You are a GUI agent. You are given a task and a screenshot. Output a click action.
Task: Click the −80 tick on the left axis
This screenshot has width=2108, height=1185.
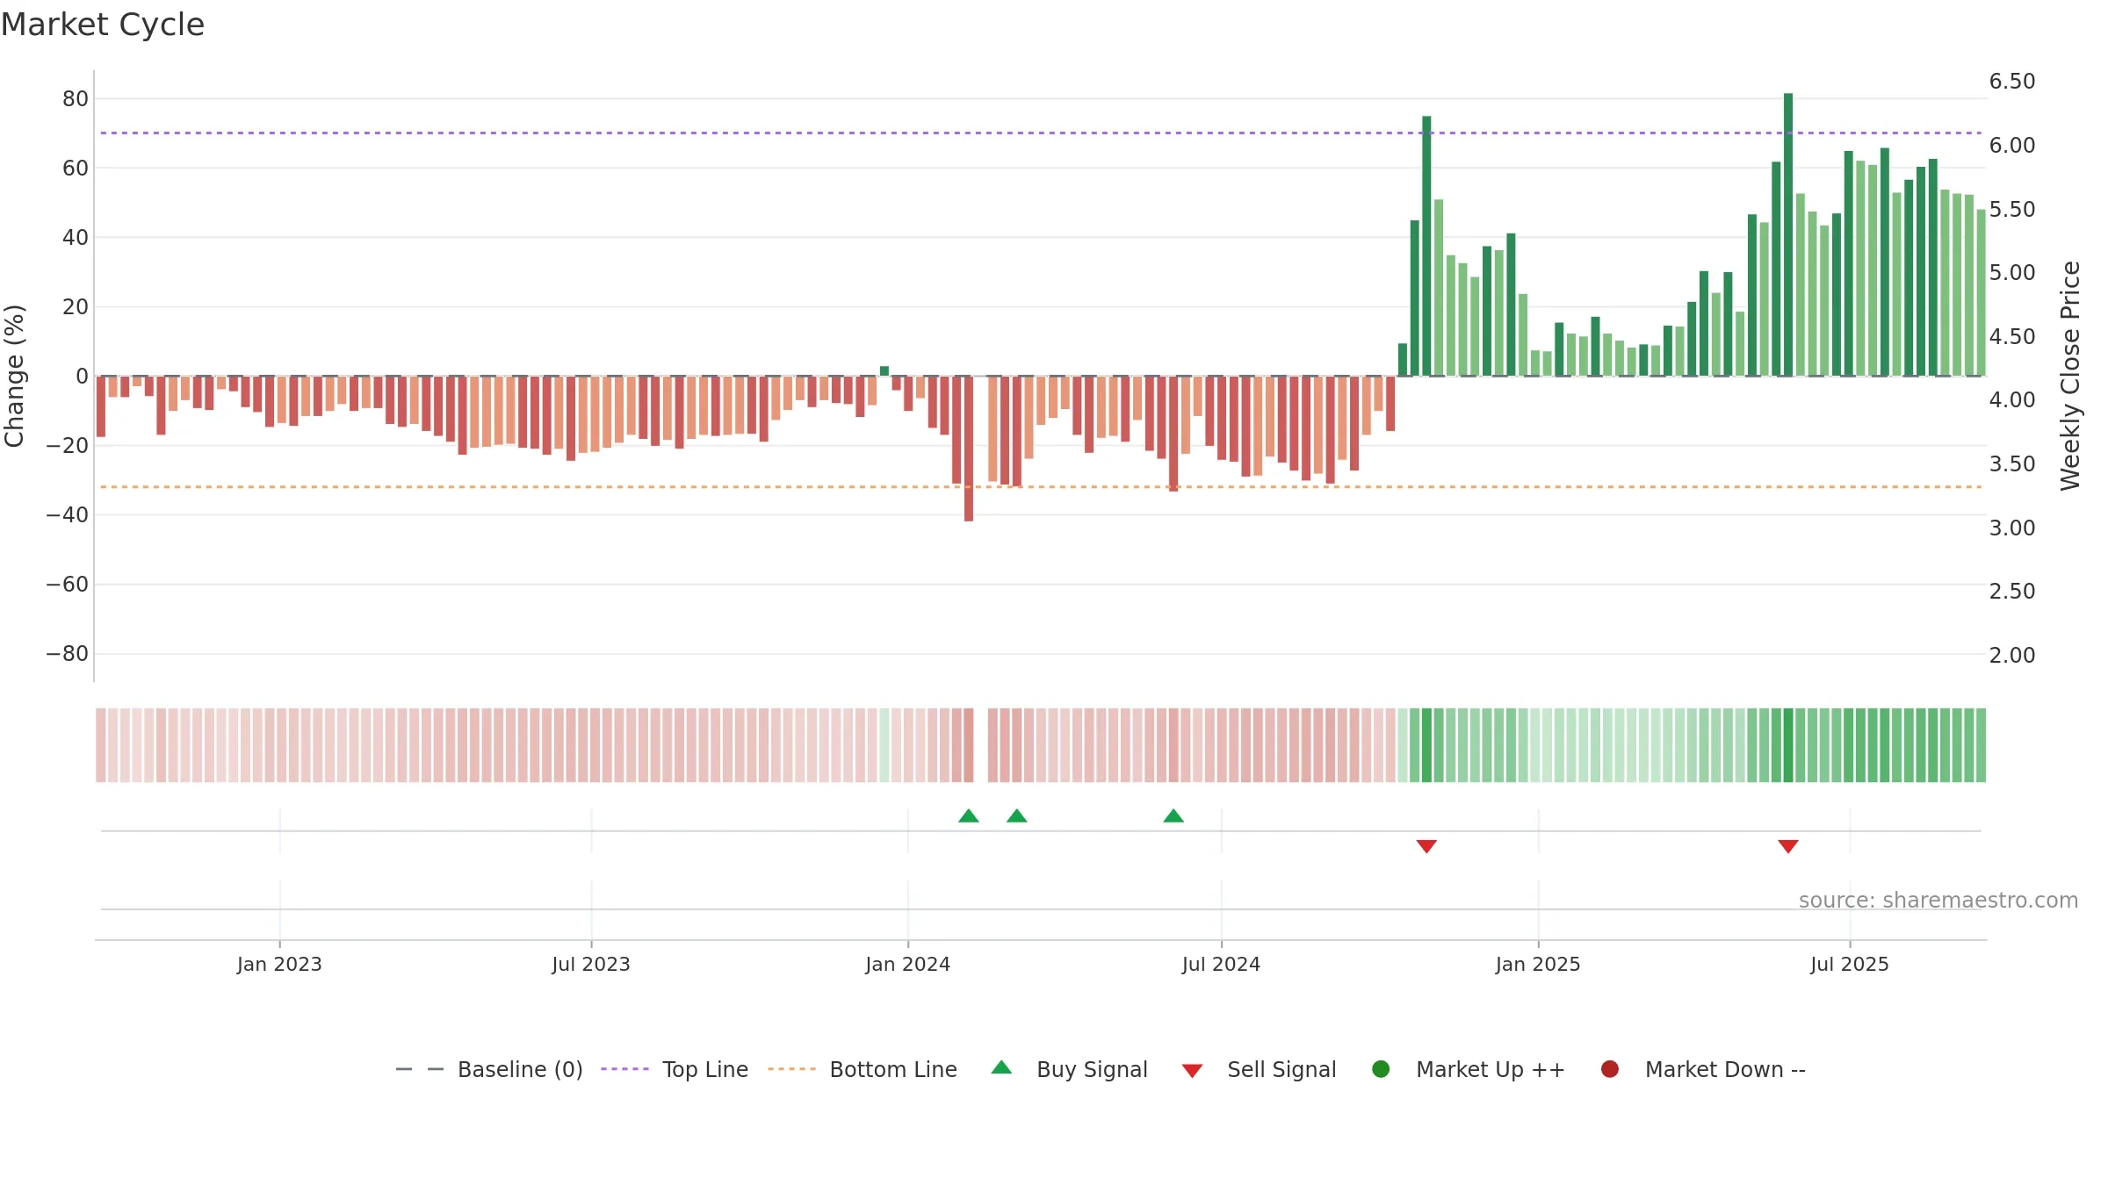(68, 654)
